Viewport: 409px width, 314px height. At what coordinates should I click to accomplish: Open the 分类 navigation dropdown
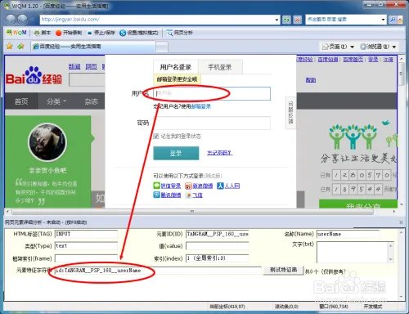pyautogui.click(x=56, y=101)
